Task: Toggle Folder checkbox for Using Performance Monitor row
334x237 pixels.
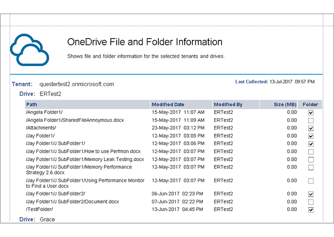Action: coord(311,181)
